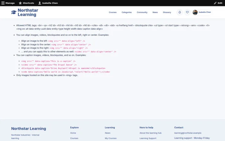Open the Categories navigation item
The width and height of the screenshot is (225, 141).
[127, 12]
